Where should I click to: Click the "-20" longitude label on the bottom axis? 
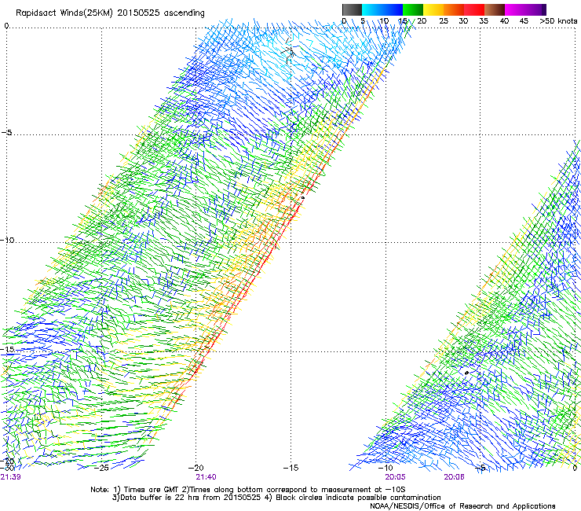(x=195, y=468)
